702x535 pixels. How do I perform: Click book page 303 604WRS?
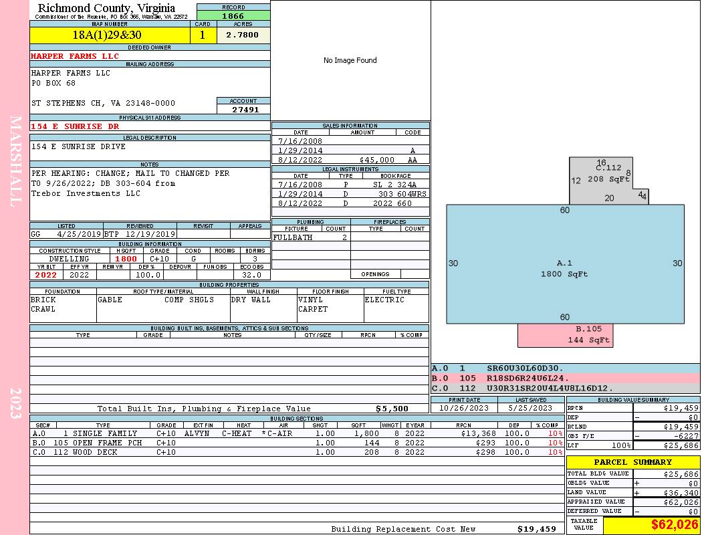tap(402, 194)
